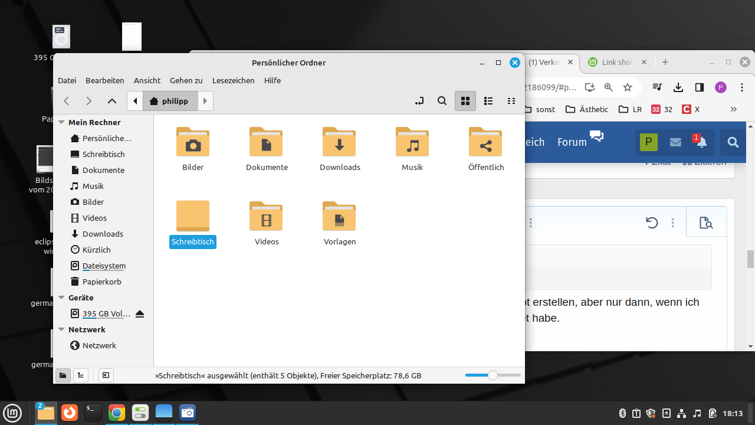This screenshot has width=755, height=425.
Task: Toggle location entry icon in toolbar
Action: pyautogui.click(x=419, y=101)
